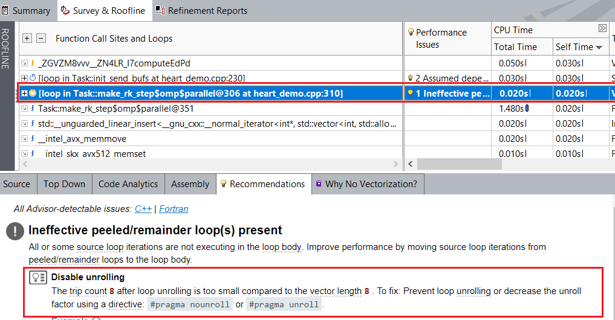
Task: Click lightbulb beside '2 Assumed depe…' issue
Action: (410, 78)
